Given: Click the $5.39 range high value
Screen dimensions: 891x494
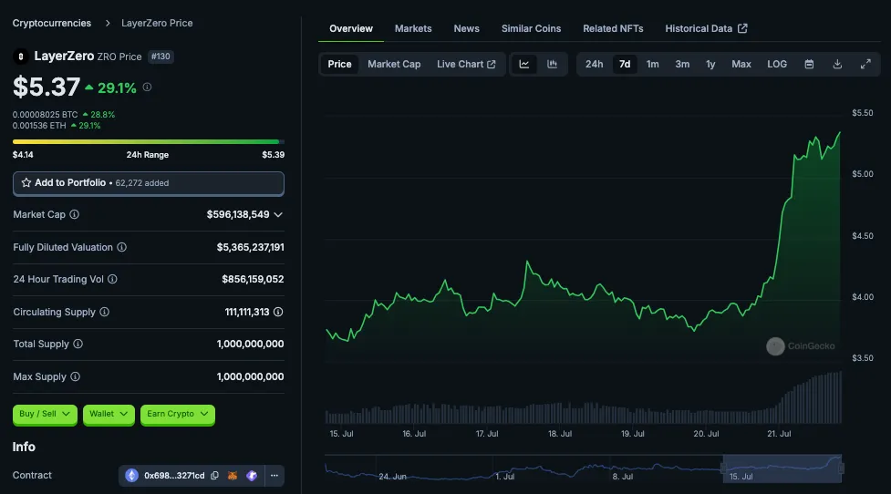Looking at the screenshot, I should (274, 154).
